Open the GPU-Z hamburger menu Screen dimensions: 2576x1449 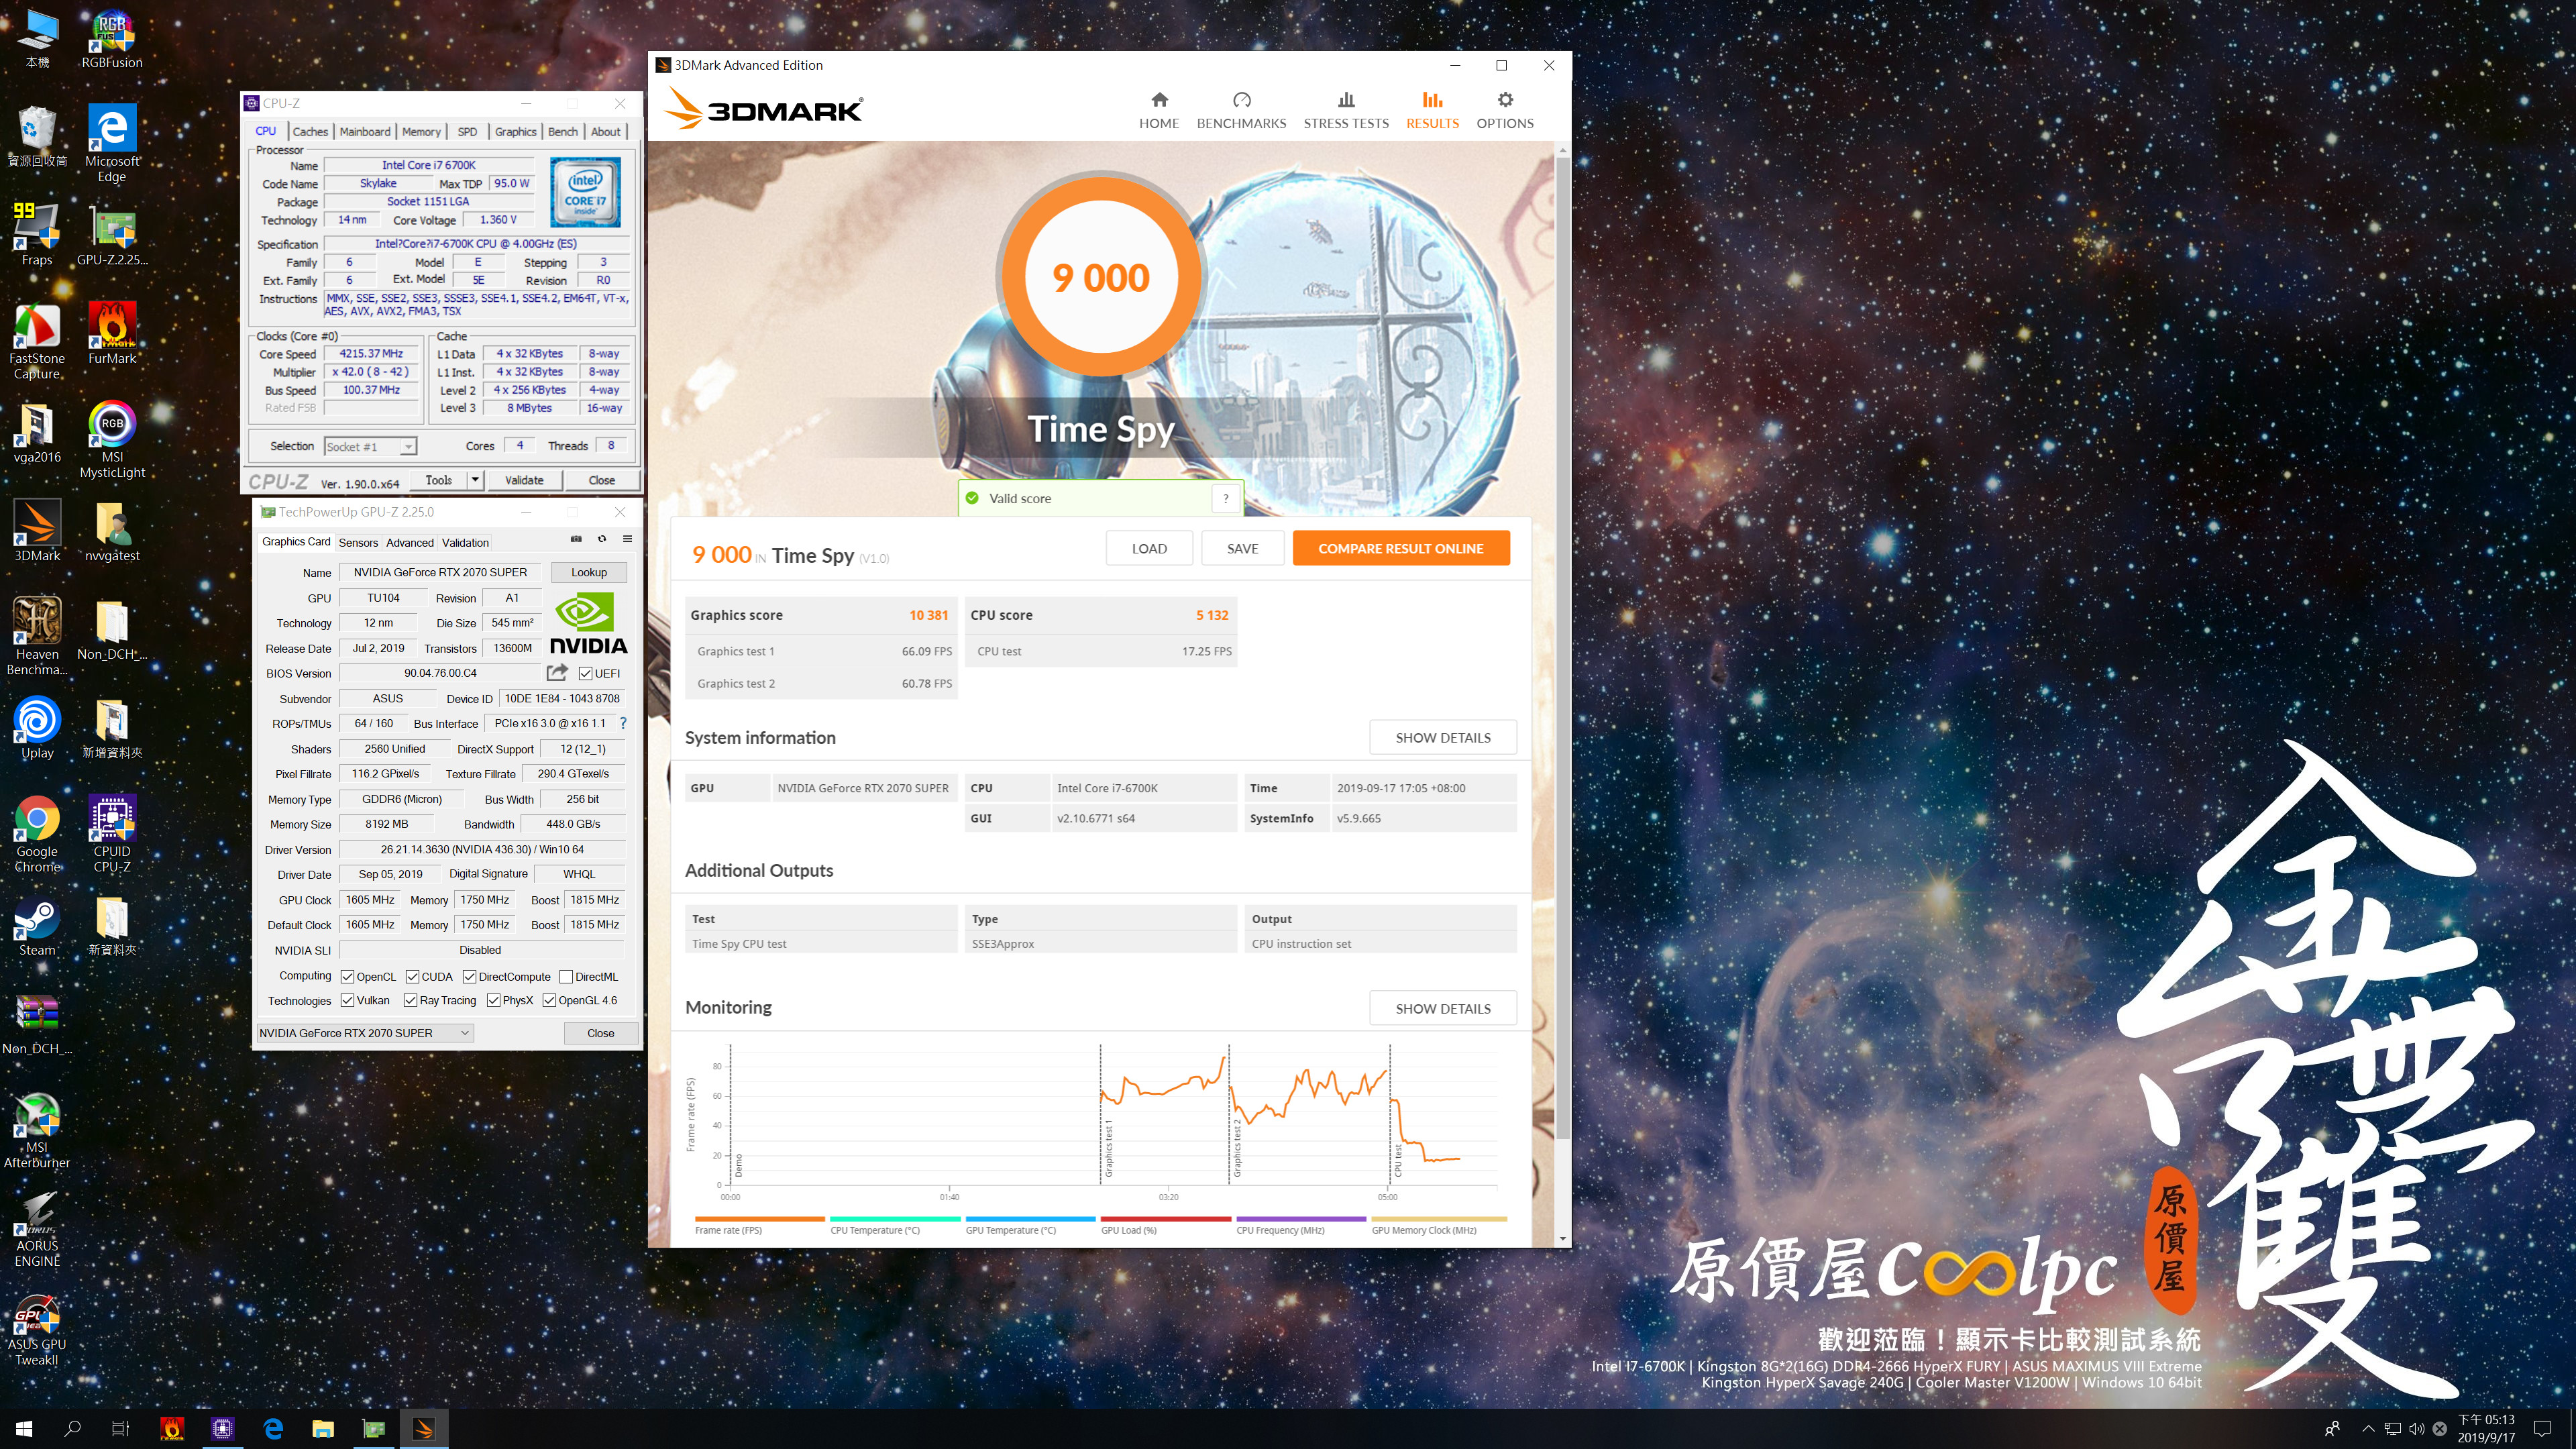tap(628, 539)
